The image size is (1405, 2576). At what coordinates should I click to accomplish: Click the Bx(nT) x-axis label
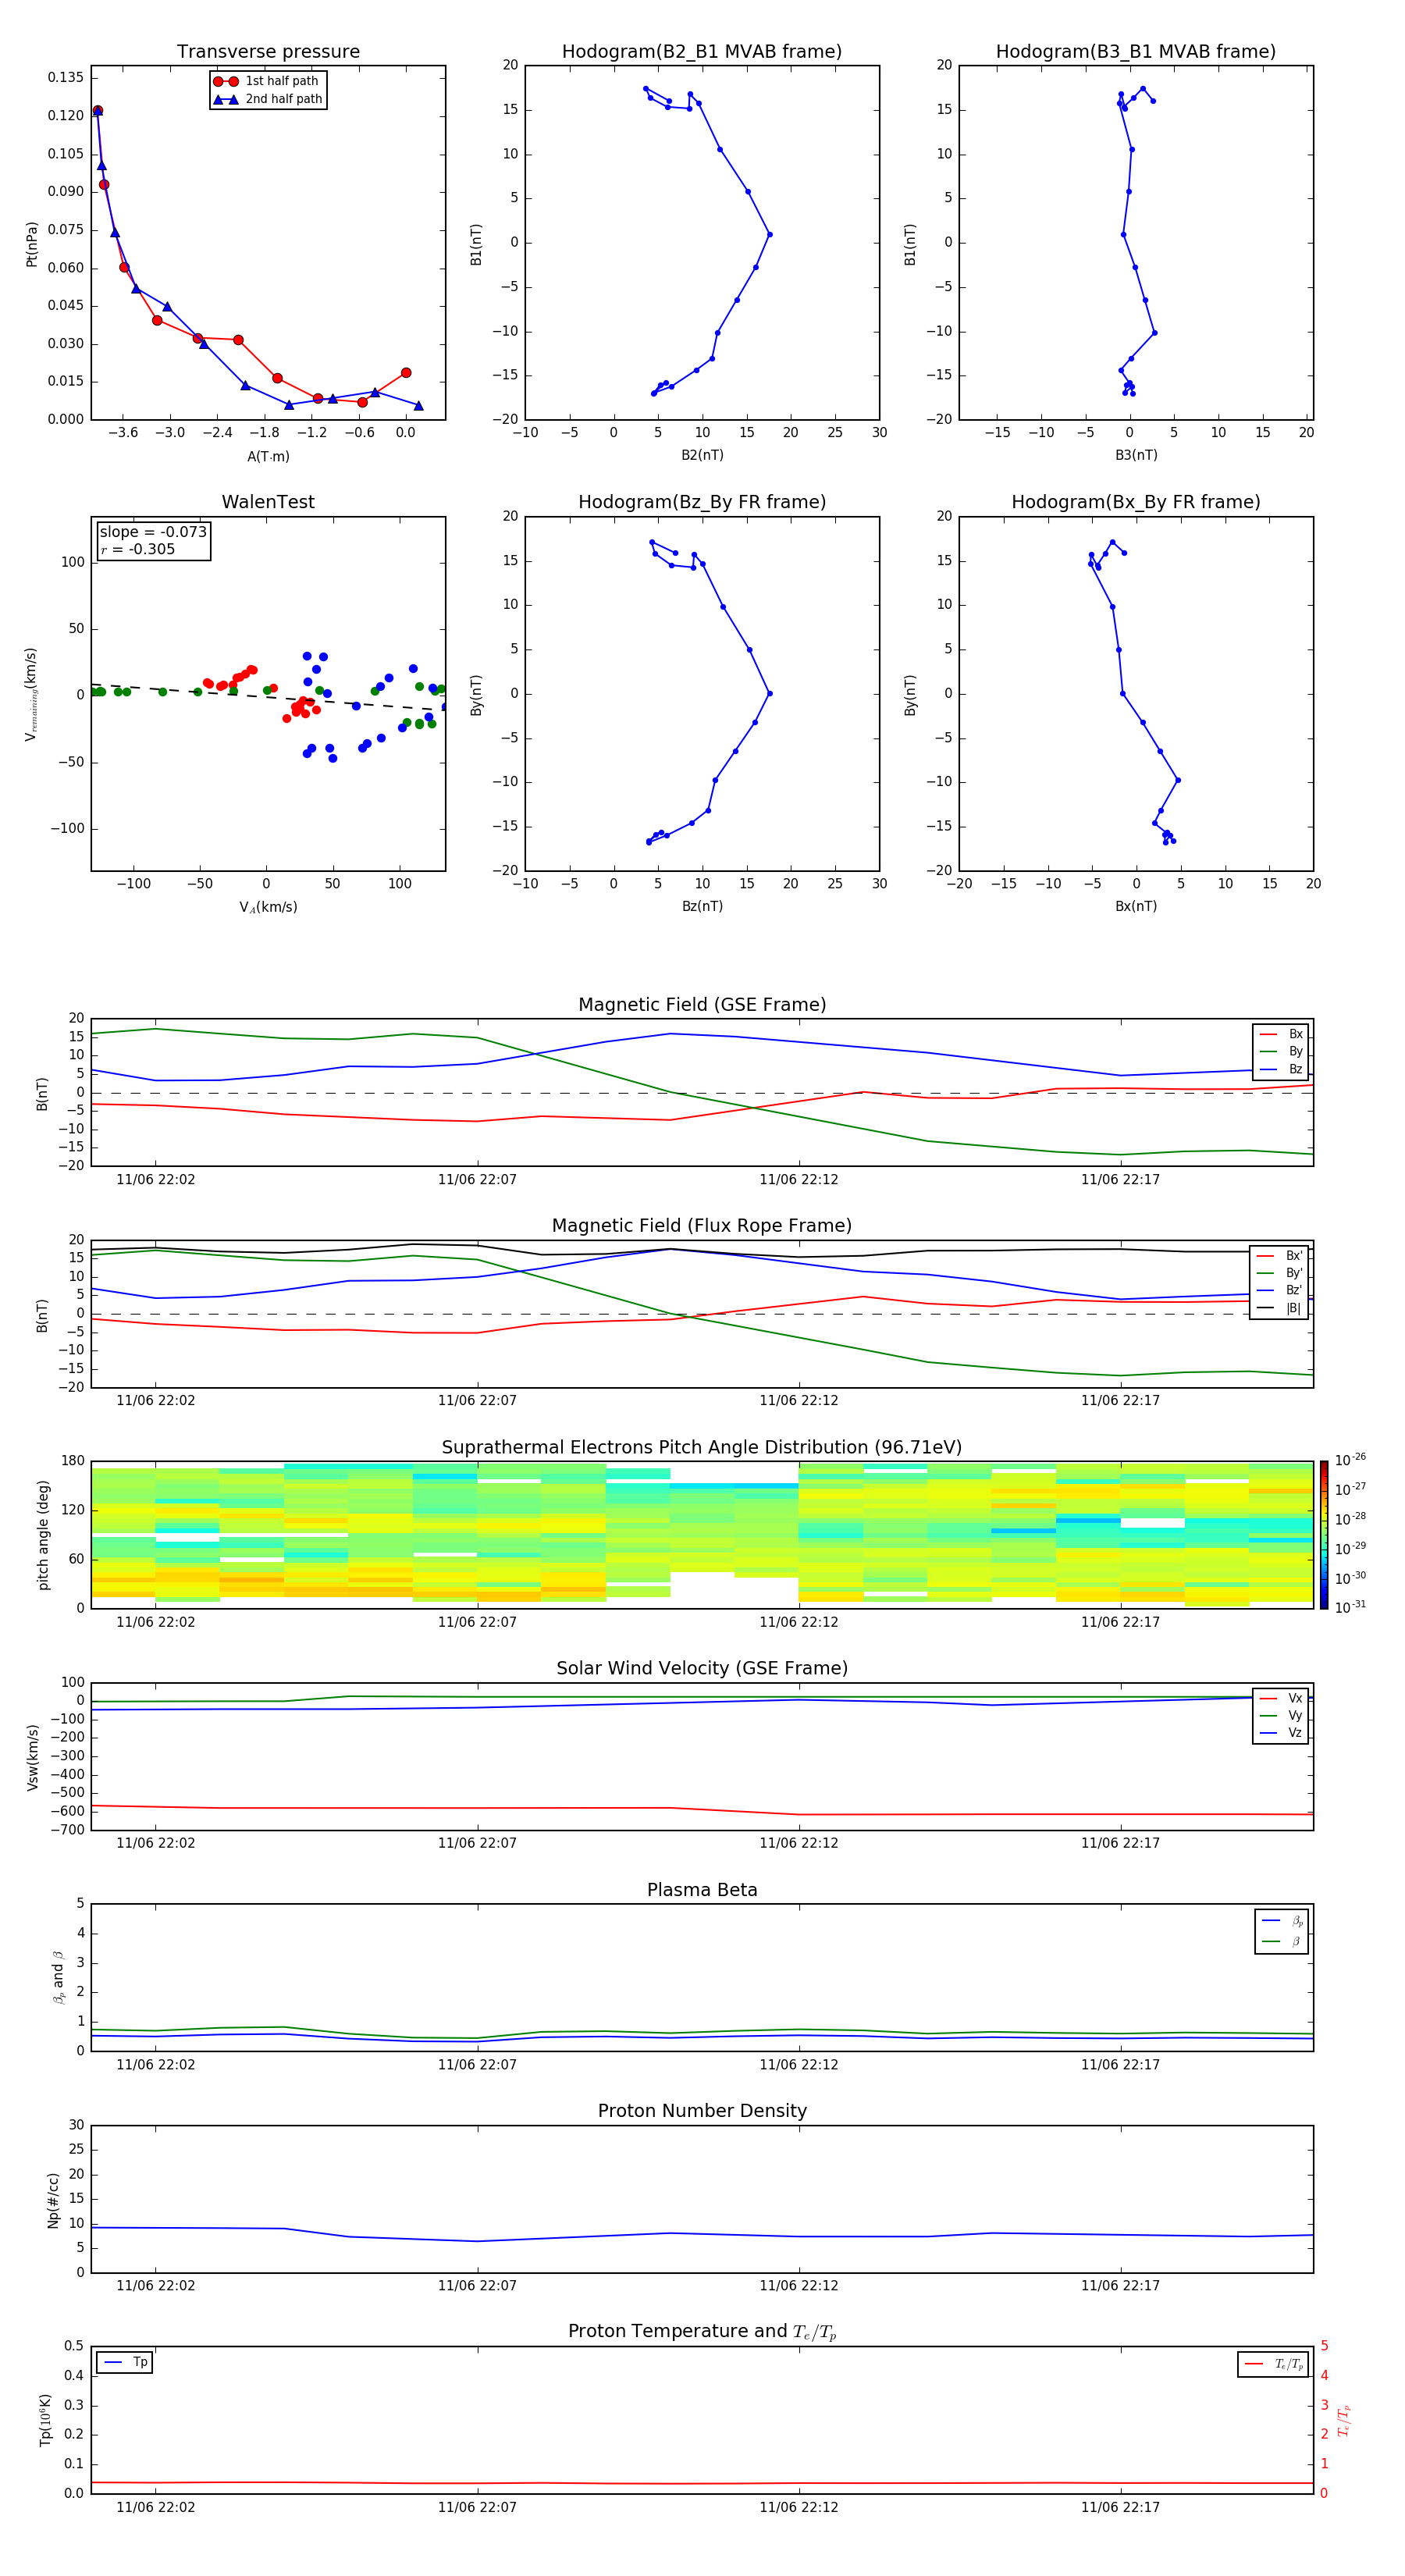click(1136, 906)
